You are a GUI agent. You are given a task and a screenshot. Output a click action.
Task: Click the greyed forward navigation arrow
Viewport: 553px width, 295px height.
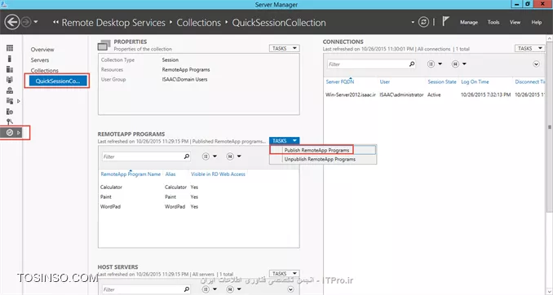26,22
